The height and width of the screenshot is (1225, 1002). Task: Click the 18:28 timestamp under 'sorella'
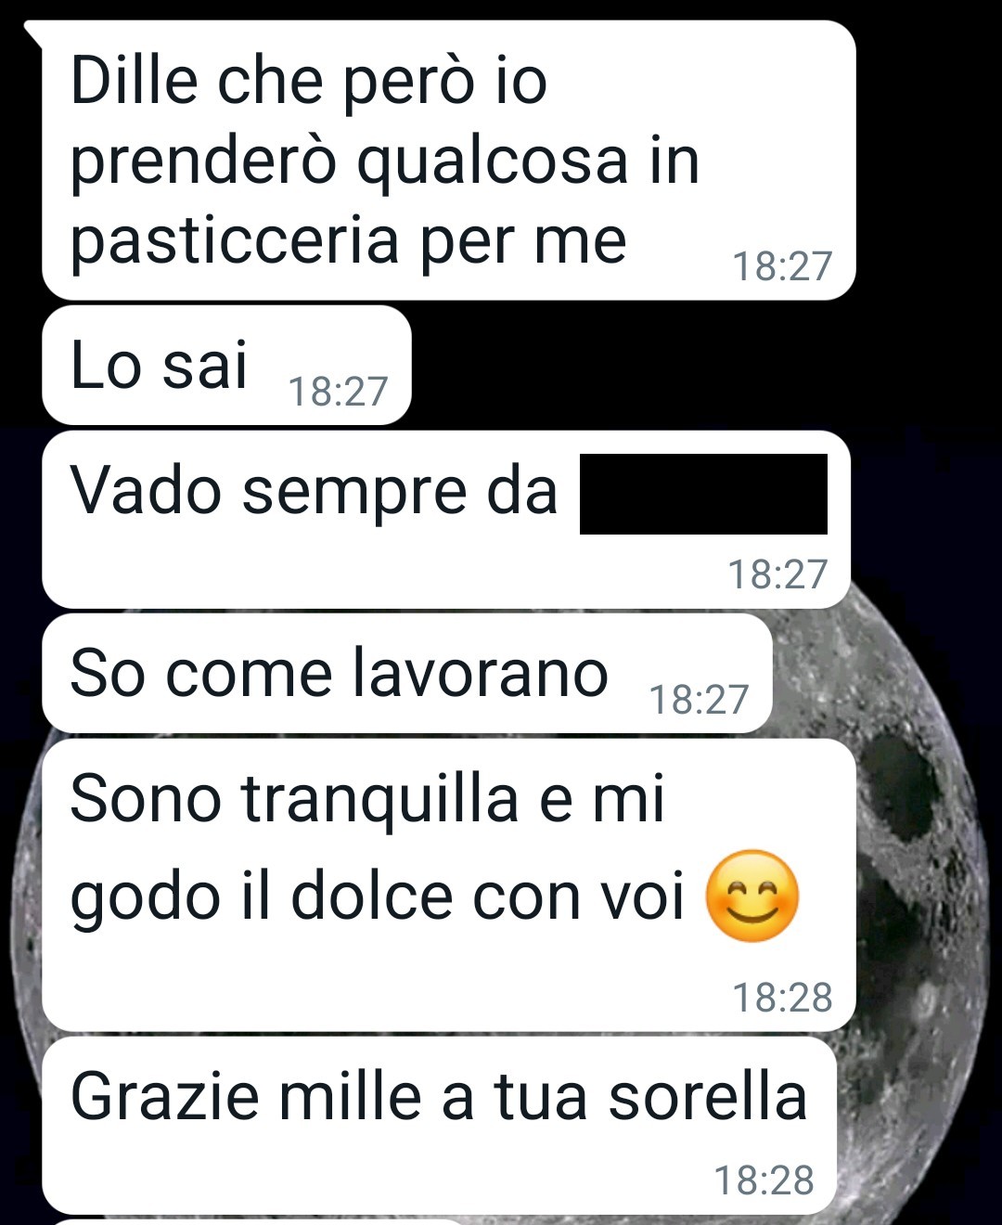tap(764, 1180)
